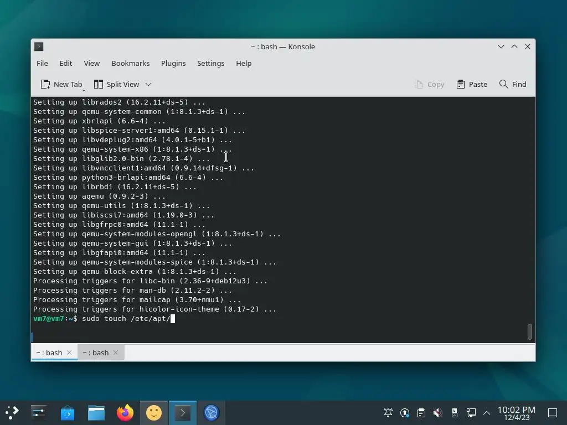The width and height of the screenshot is (567, 425).
Task: Open the removable devices tray icon
Action: coord(455,412)
